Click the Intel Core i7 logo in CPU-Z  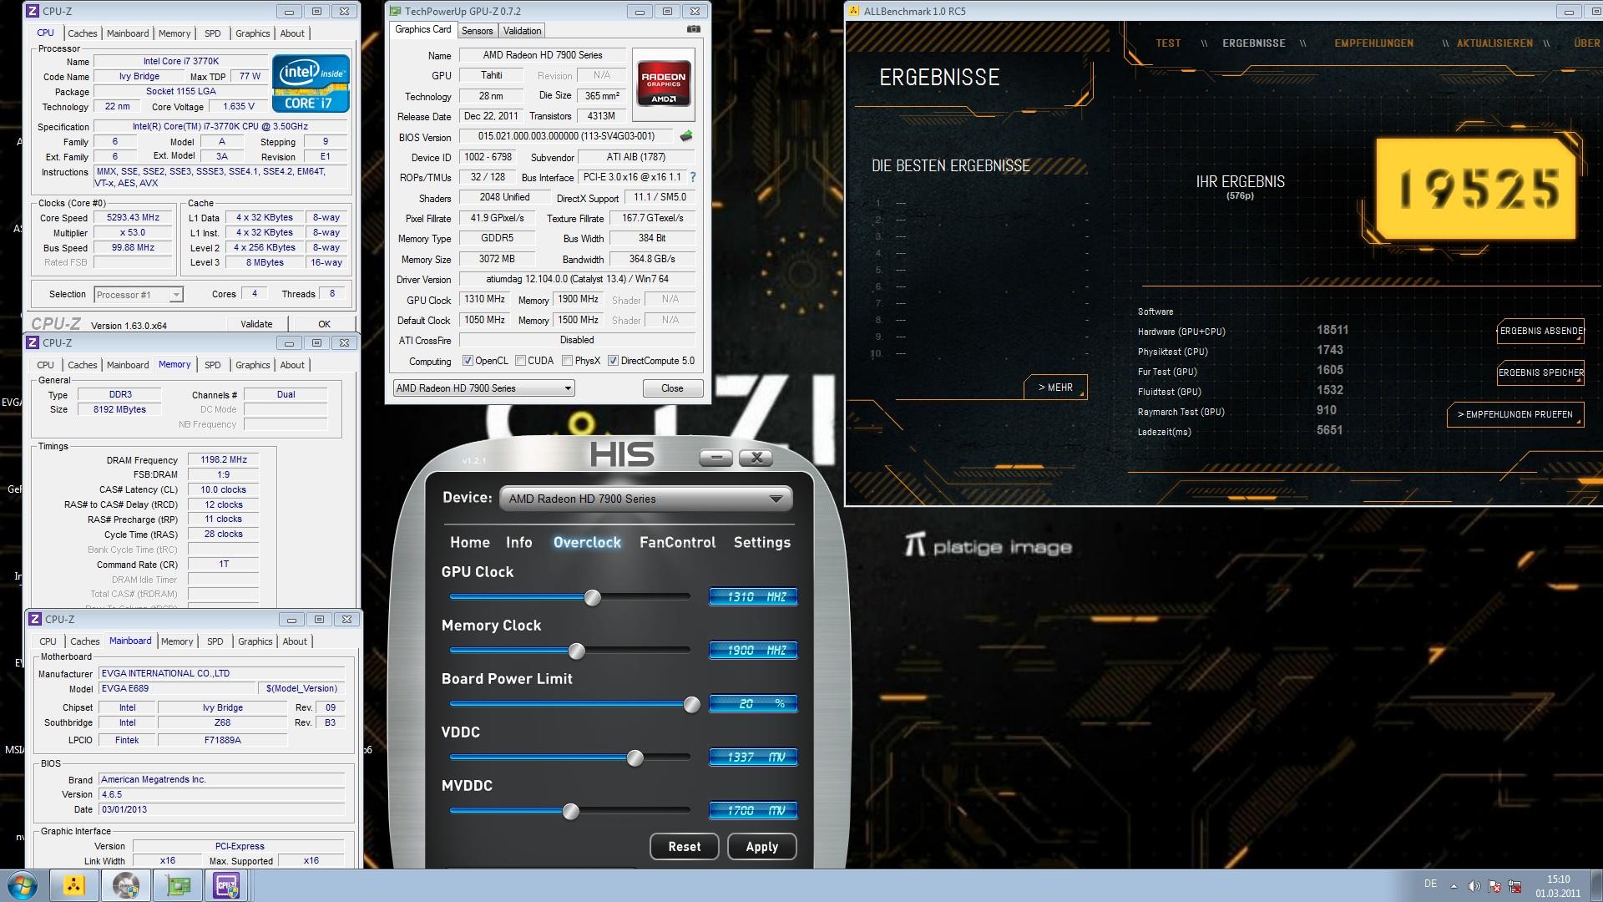pos(311,84)
